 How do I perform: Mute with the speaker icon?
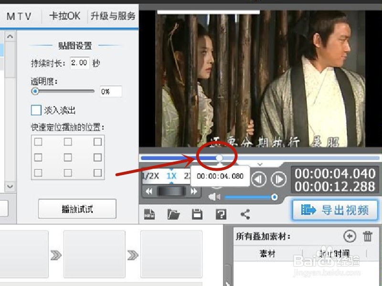point(214,197)
